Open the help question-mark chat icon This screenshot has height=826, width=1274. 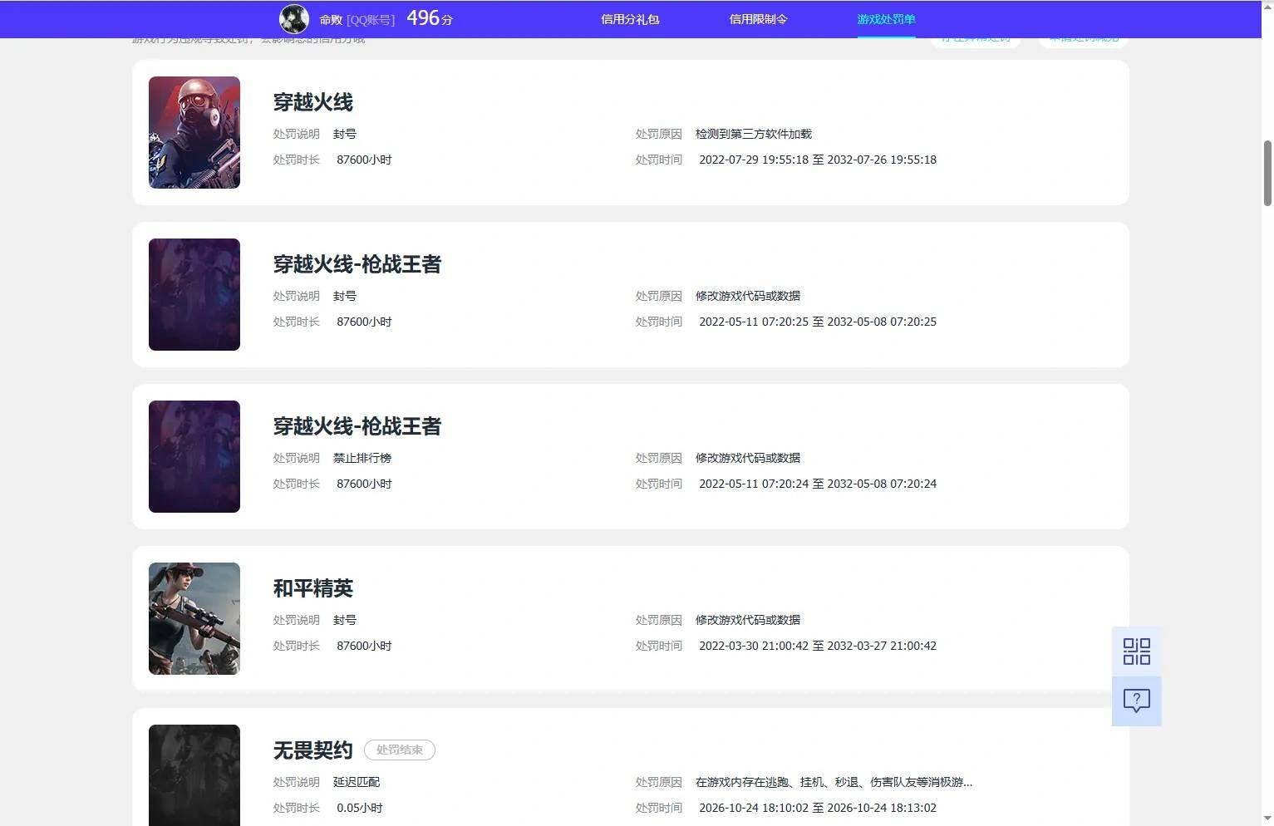pyautogui.click(x=1136, y=701)
